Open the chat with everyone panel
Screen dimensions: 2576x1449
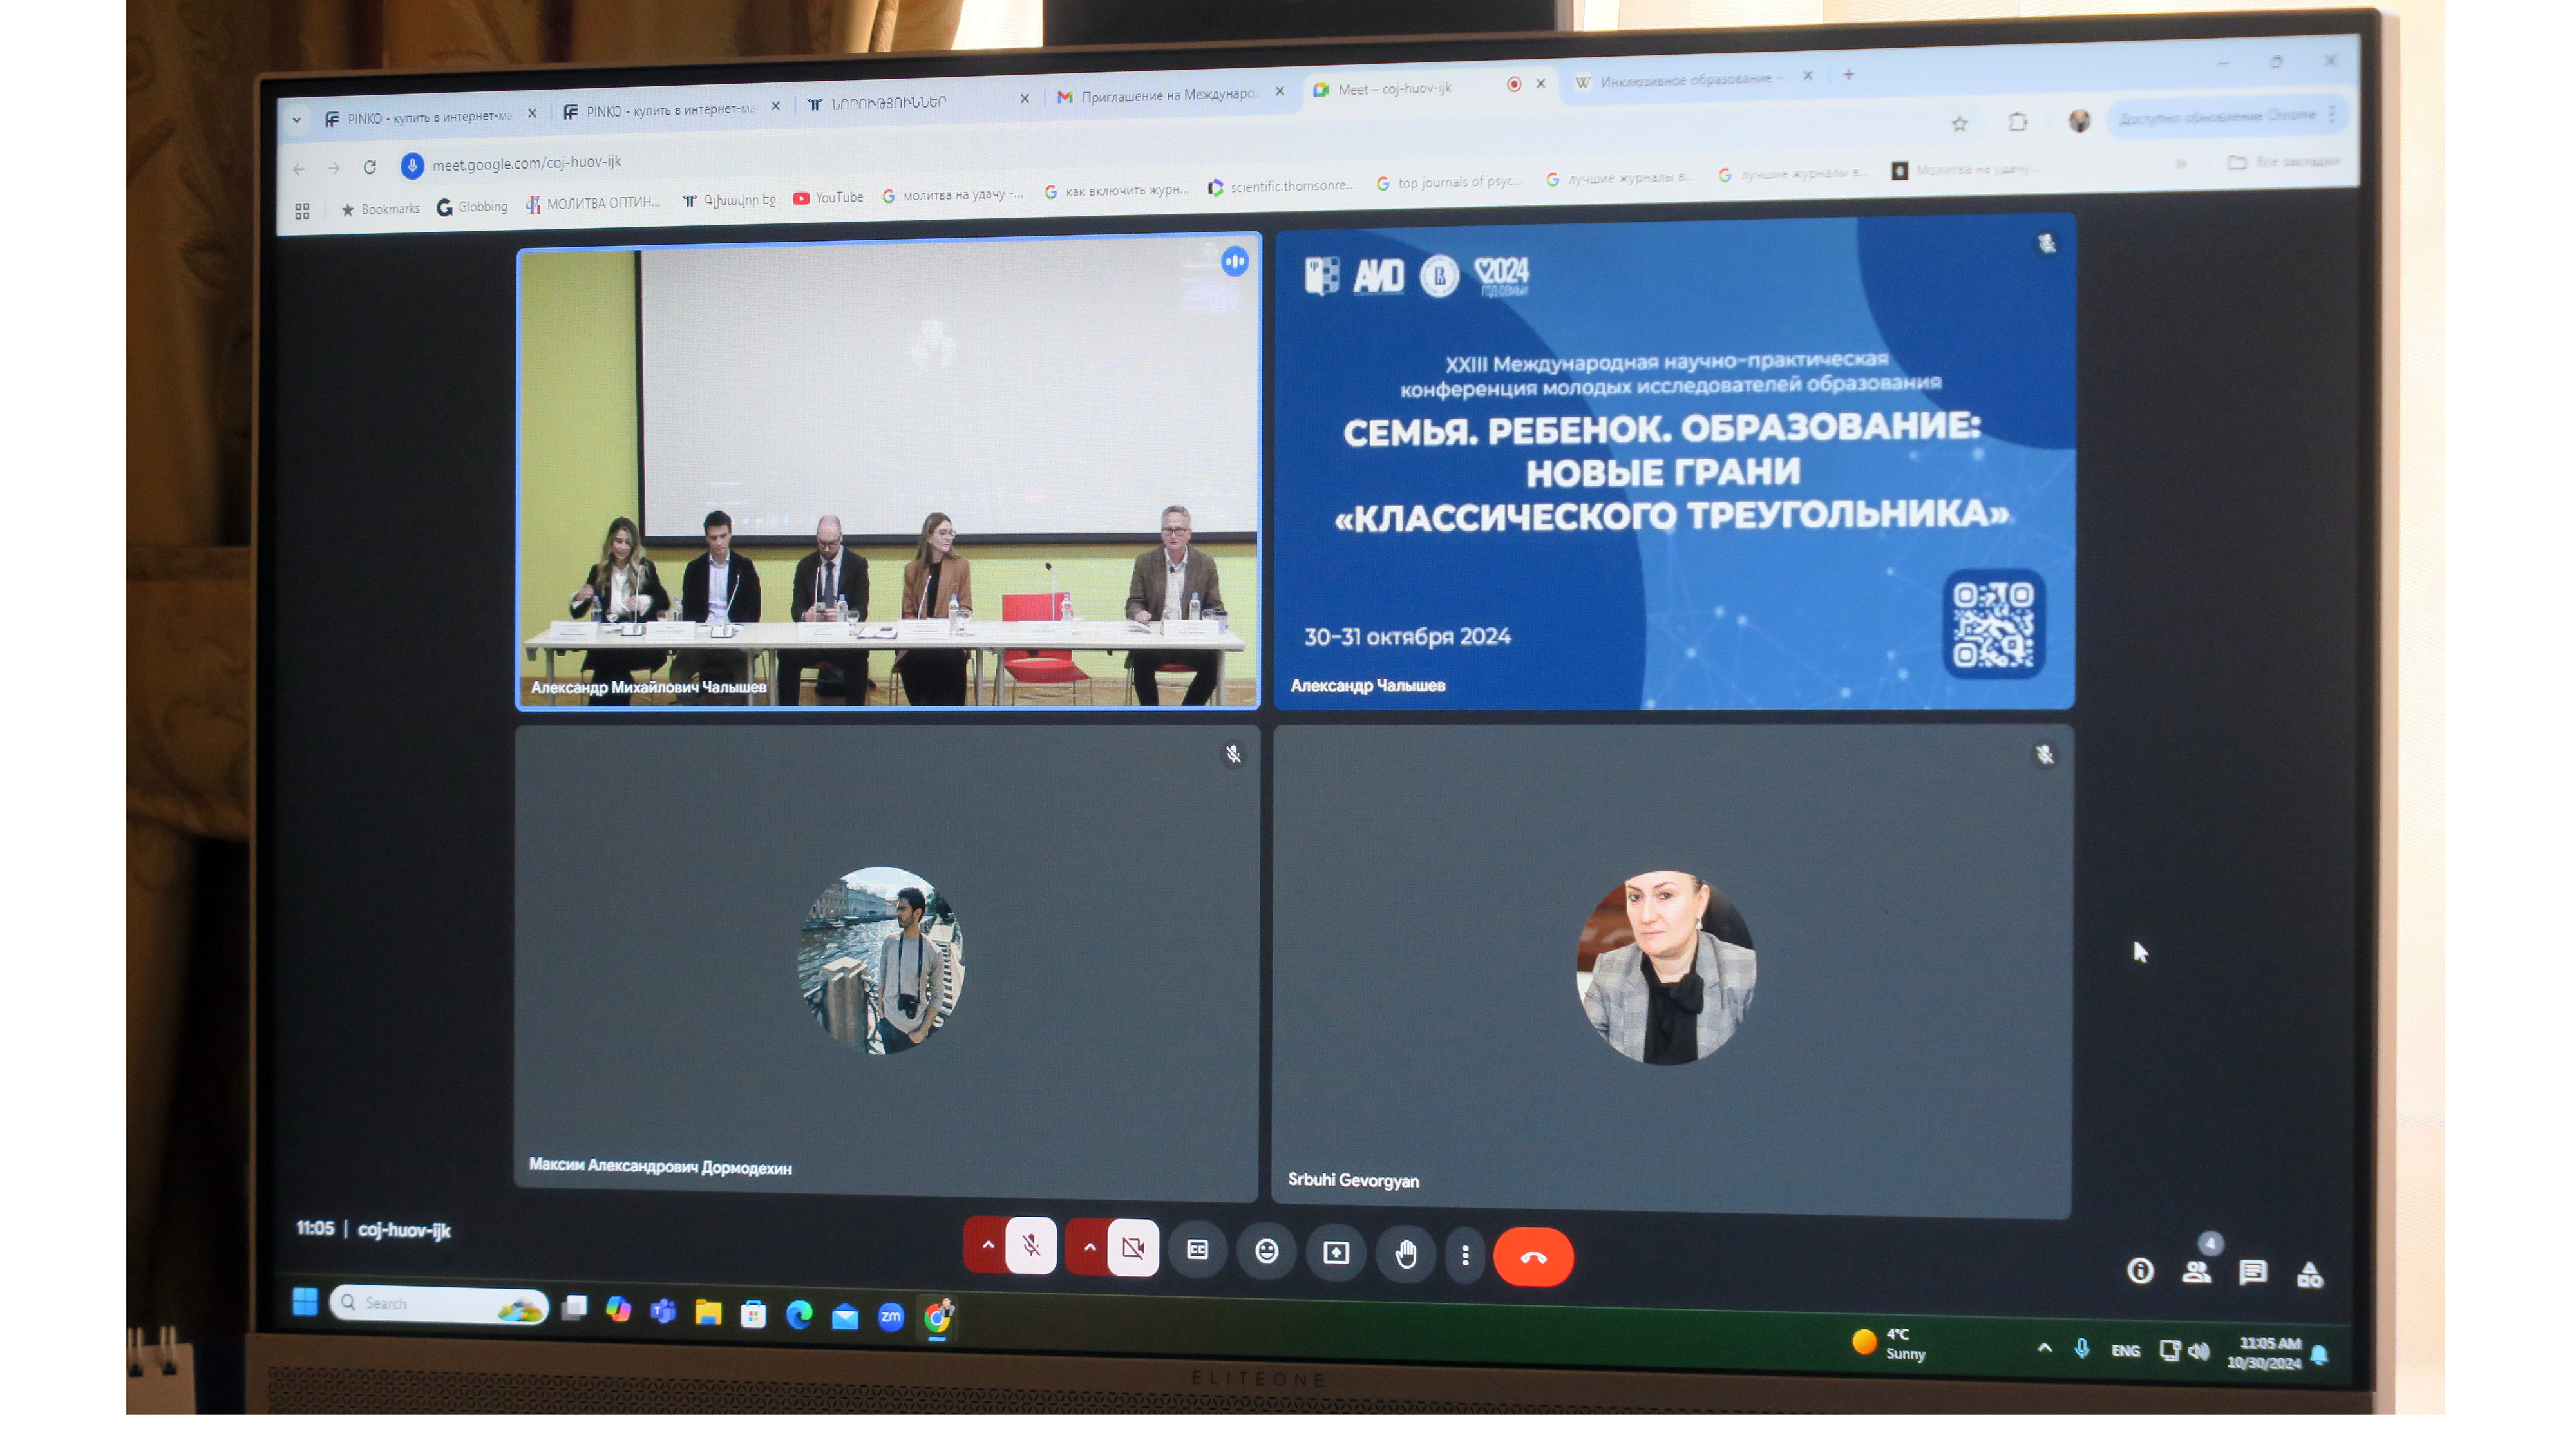point(2252,1272)
